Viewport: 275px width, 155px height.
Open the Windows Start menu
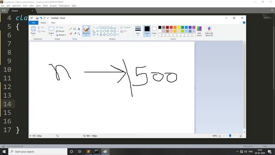tap(4, 152)
